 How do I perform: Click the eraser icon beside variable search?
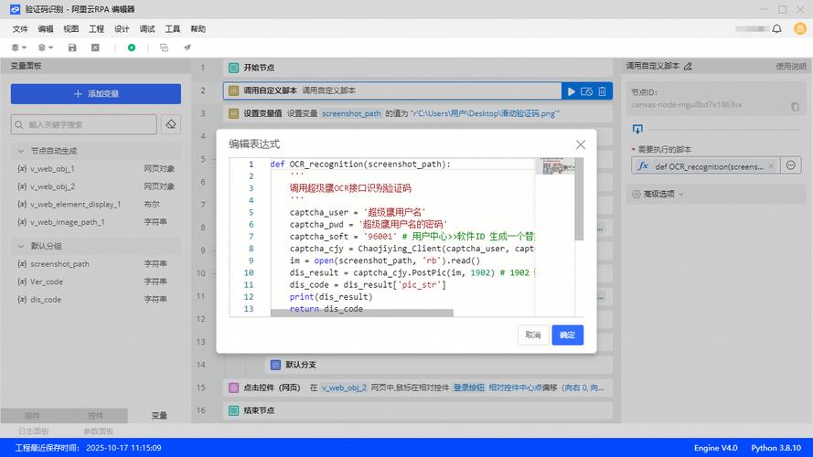(x=170, y=124)
